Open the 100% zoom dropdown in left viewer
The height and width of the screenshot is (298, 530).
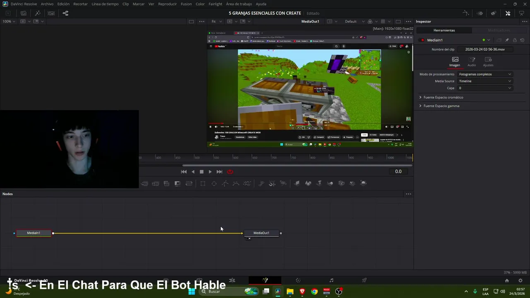click(x=9, y=22)
